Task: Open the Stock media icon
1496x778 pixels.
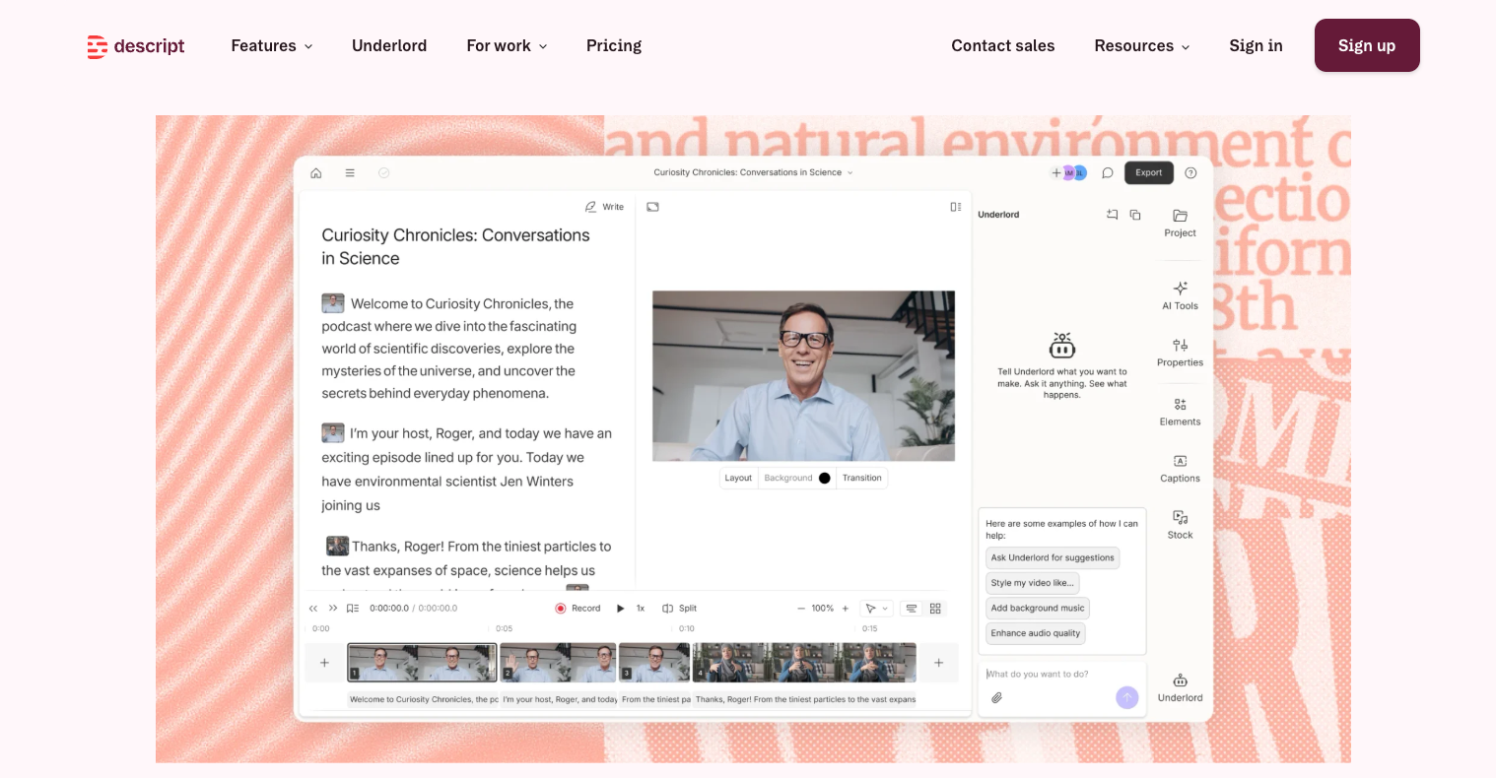Action: tap(1180, 517)
